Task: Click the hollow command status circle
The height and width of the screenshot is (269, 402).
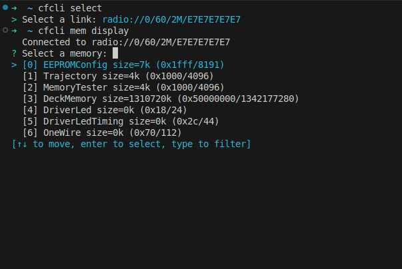Action: tap(5, 31)
